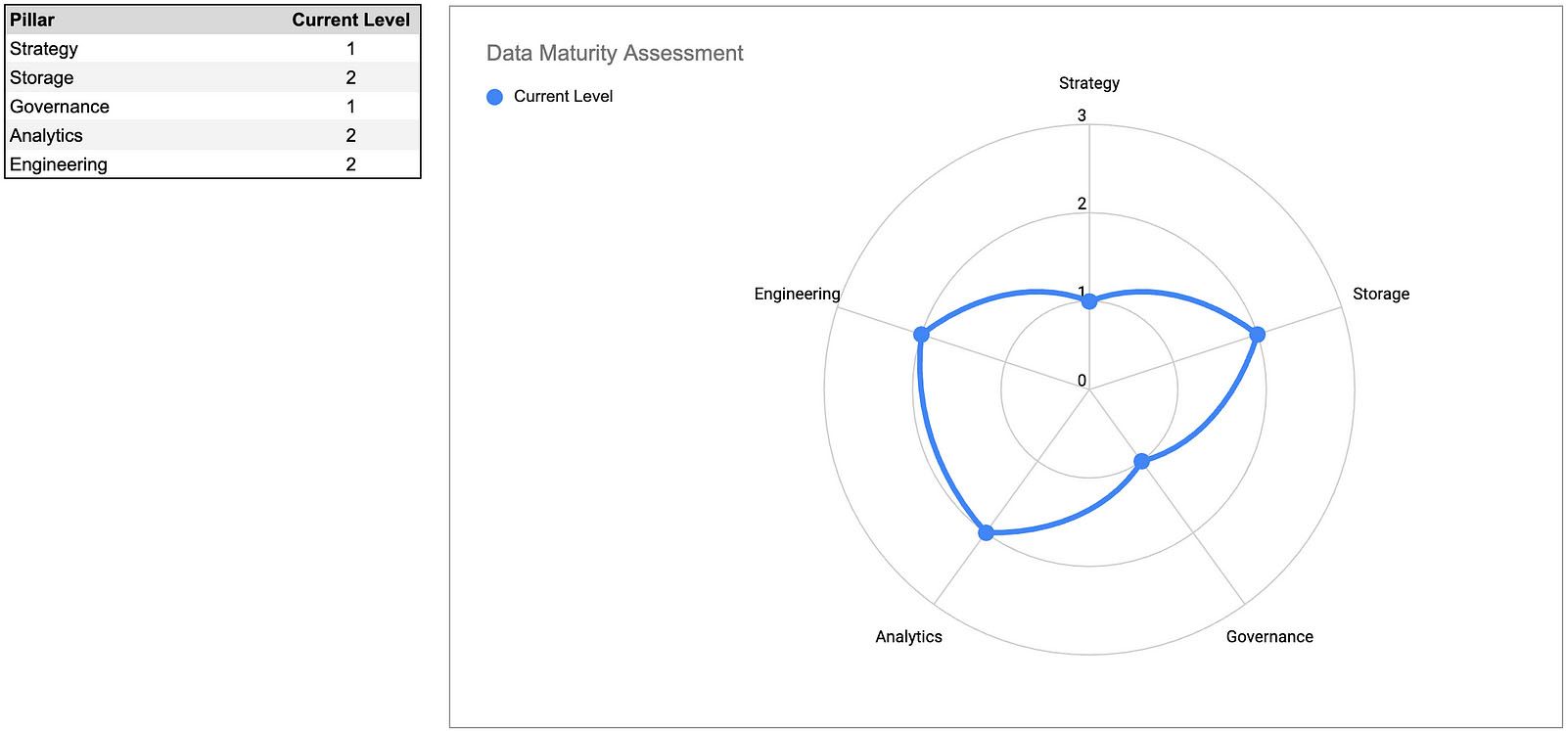Click the Storage cell in the table
Screen dimensions: 1566x731
(x=42, y=77)
